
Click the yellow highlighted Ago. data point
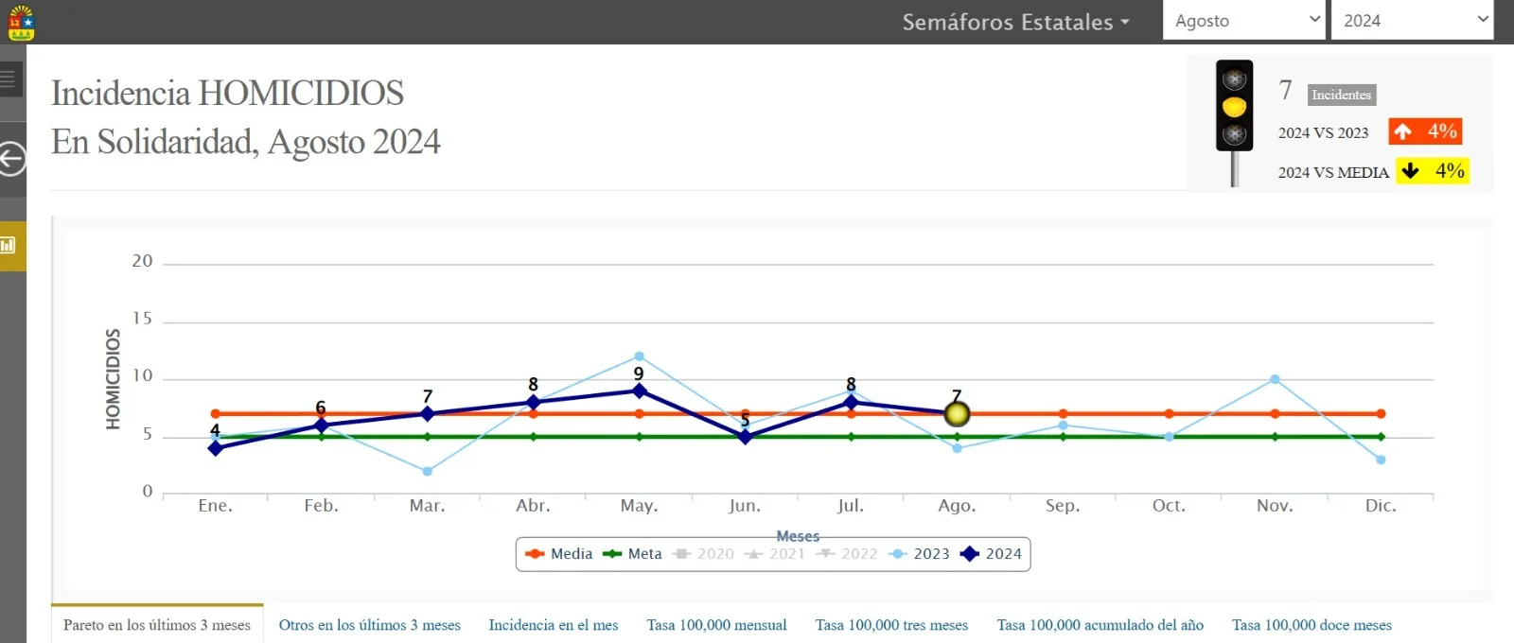point(957,413)
